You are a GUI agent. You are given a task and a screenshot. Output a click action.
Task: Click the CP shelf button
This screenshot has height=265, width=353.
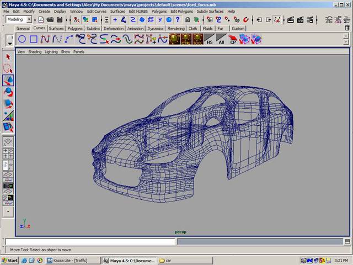233,39
